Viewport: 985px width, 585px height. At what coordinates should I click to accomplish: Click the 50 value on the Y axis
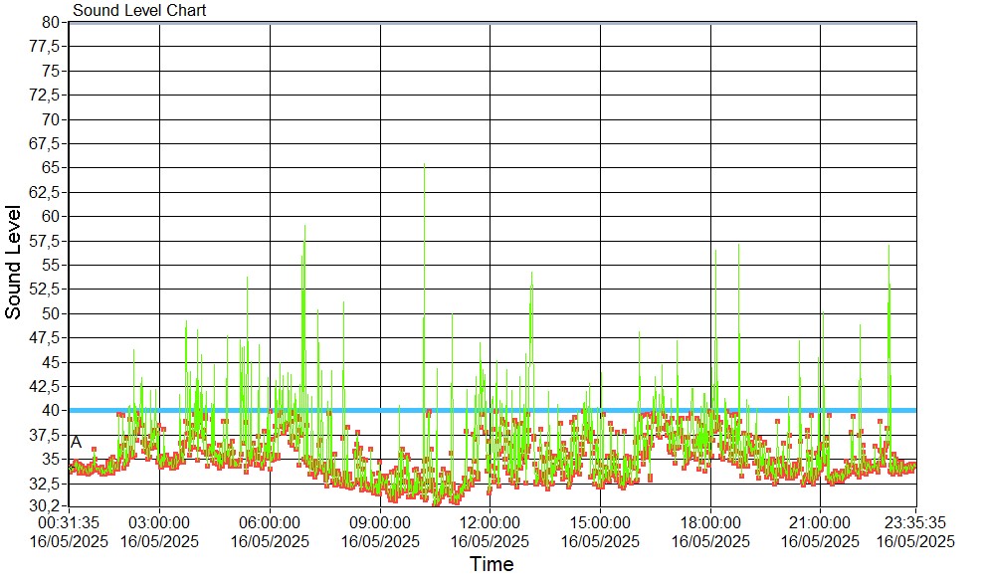(x=52, y=313)
